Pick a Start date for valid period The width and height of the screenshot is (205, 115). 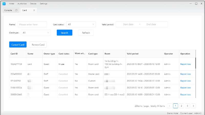(x=128, y=24)
